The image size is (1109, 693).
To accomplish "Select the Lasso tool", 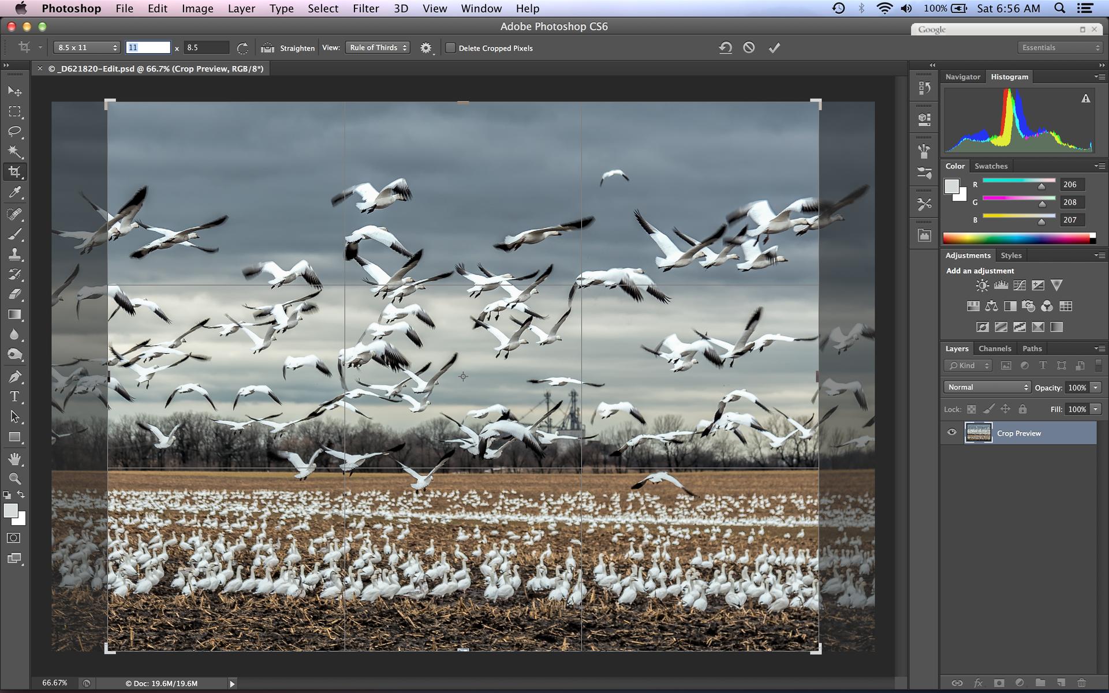I will pos(14,132).
